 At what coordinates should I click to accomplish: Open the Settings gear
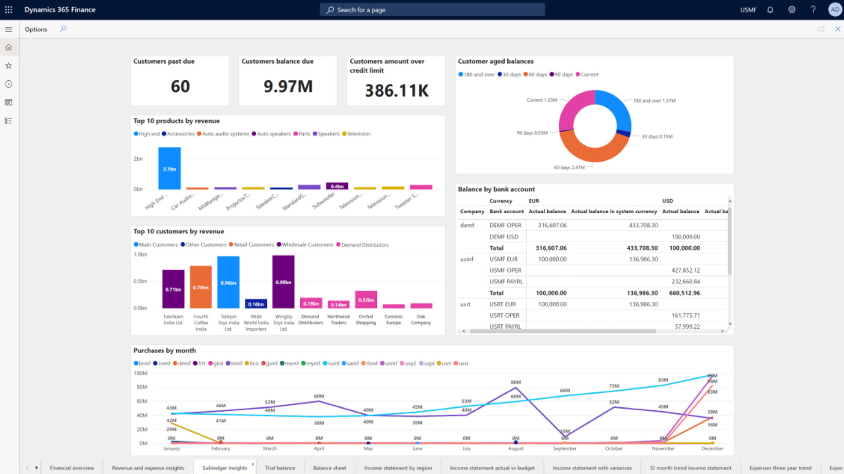[791, 9]
